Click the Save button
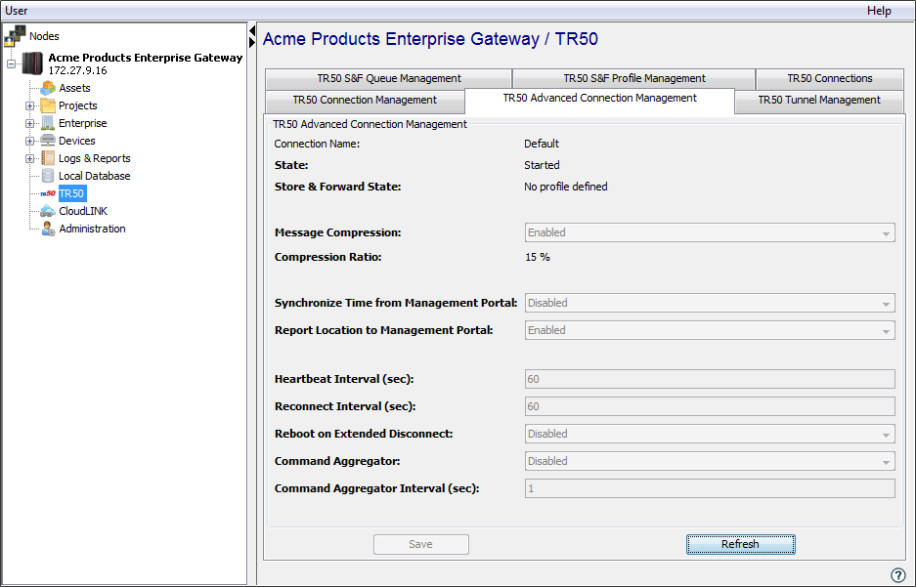 421,544
